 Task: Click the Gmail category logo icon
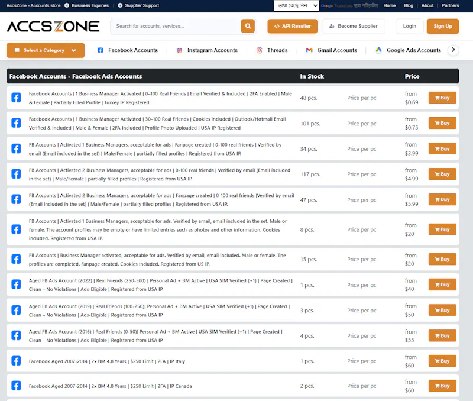[309, 50]
